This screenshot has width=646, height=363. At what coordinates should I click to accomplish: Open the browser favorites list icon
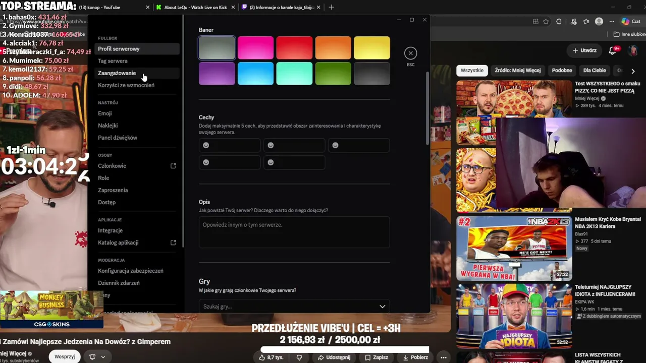point(586,22)
